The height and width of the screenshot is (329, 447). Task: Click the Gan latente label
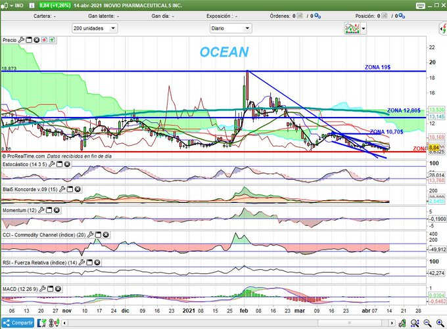coord(101,16)
